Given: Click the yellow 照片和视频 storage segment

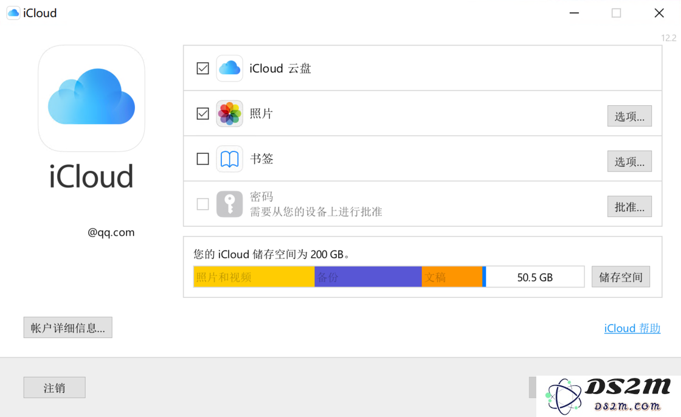Looking at the screenshot, I should [x=254, y=277].
